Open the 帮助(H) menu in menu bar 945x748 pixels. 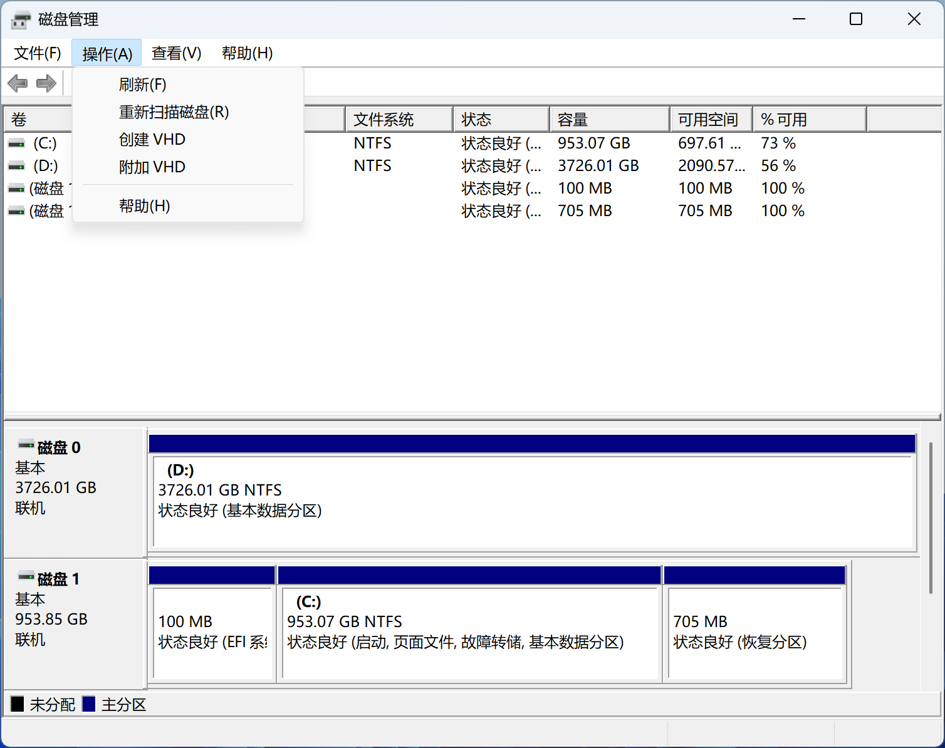[x=247, y=53]
